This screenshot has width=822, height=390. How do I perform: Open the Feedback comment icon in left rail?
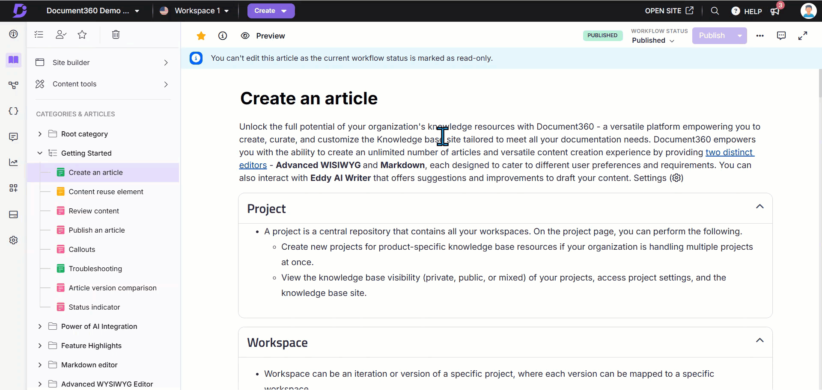click(13, 137)
